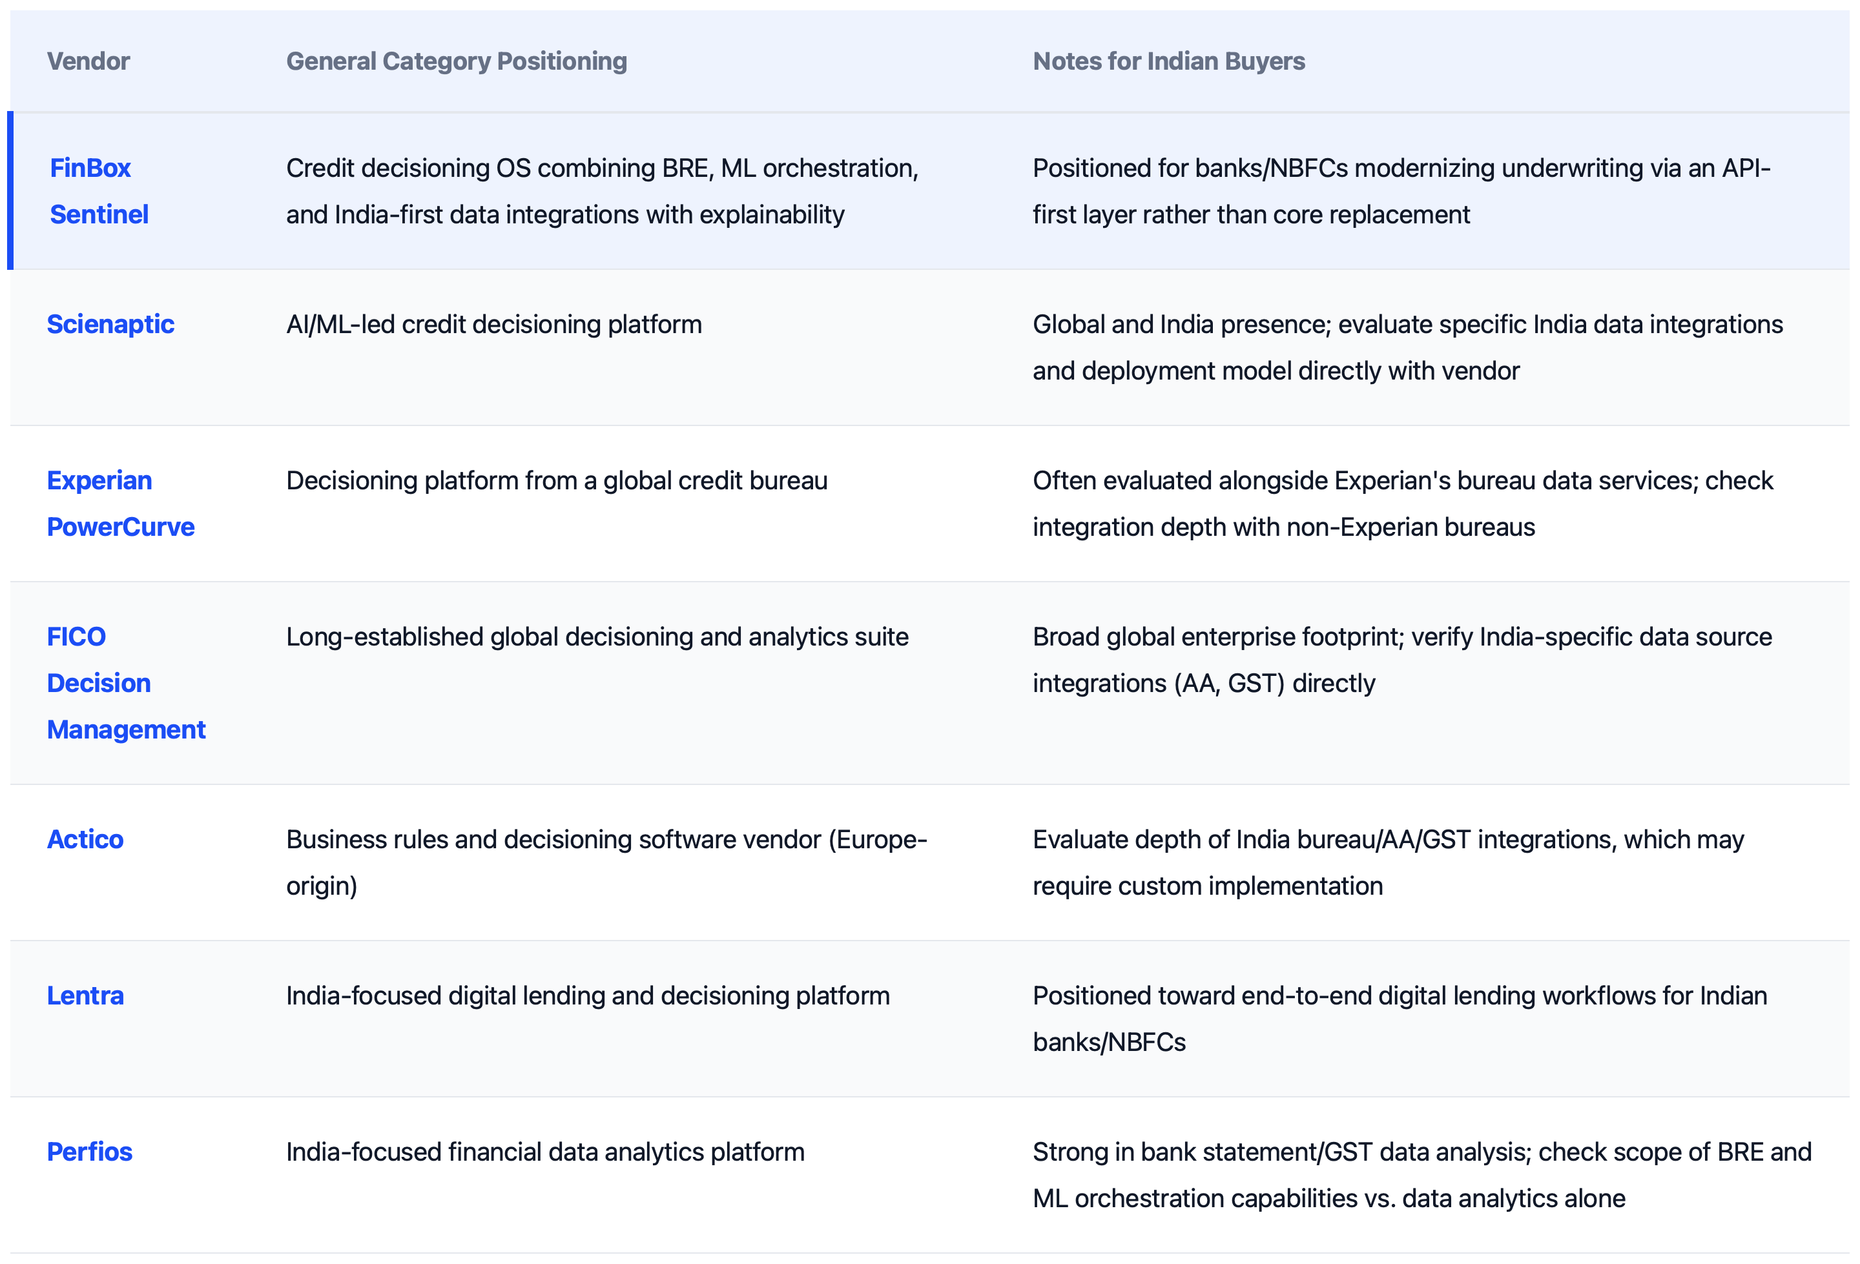Click the Notes for Indian Buyers header

tap(1168, 61)
